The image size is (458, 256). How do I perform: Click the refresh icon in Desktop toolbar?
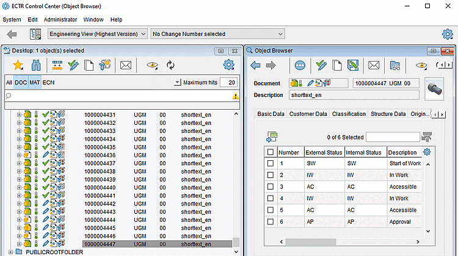pos(170,65)
